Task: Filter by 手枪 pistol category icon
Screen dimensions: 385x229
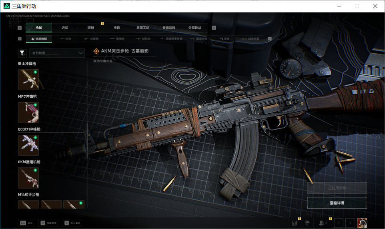Action: [225, 39]
